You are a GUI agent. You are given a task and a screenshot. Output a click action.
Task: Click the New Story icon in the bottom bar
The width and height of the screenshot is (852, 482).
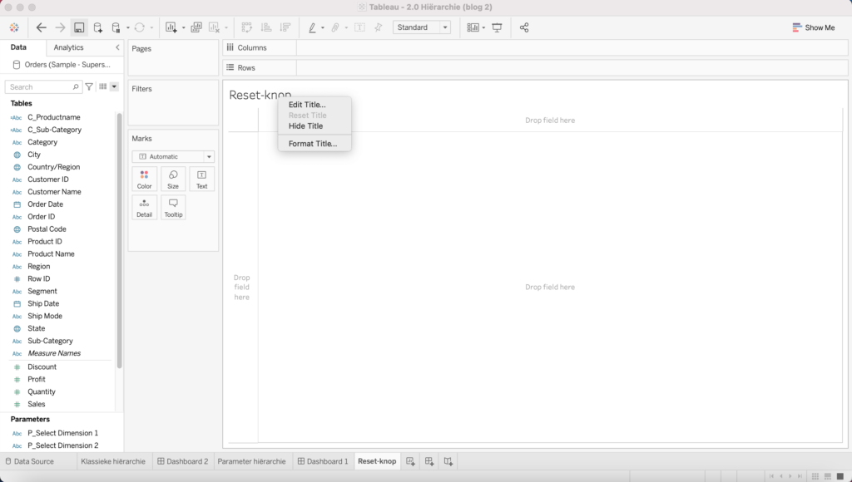[x=448, y=461]
